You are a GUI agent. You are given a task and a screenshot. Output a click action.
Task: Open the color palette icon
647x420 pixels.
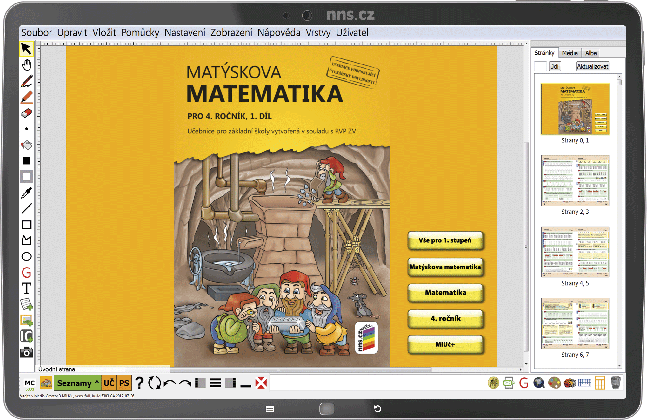(554, 383)
